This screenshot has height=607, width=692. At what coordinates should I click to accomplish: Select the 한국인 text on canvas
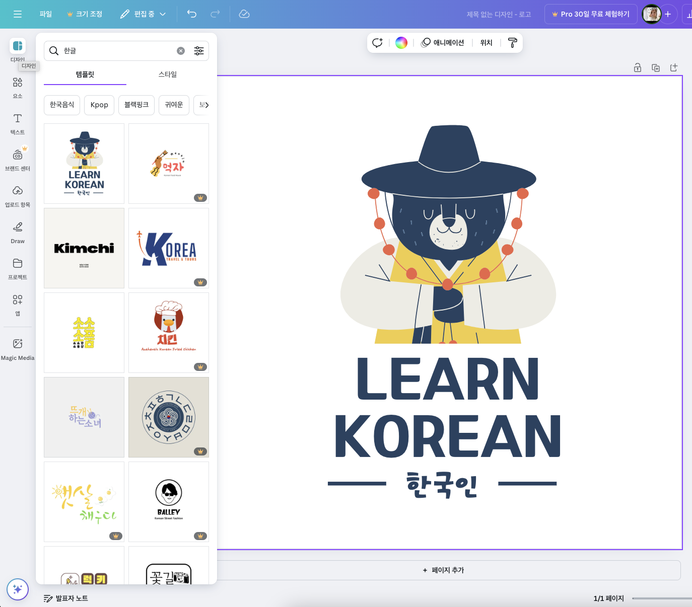point(442,485)
